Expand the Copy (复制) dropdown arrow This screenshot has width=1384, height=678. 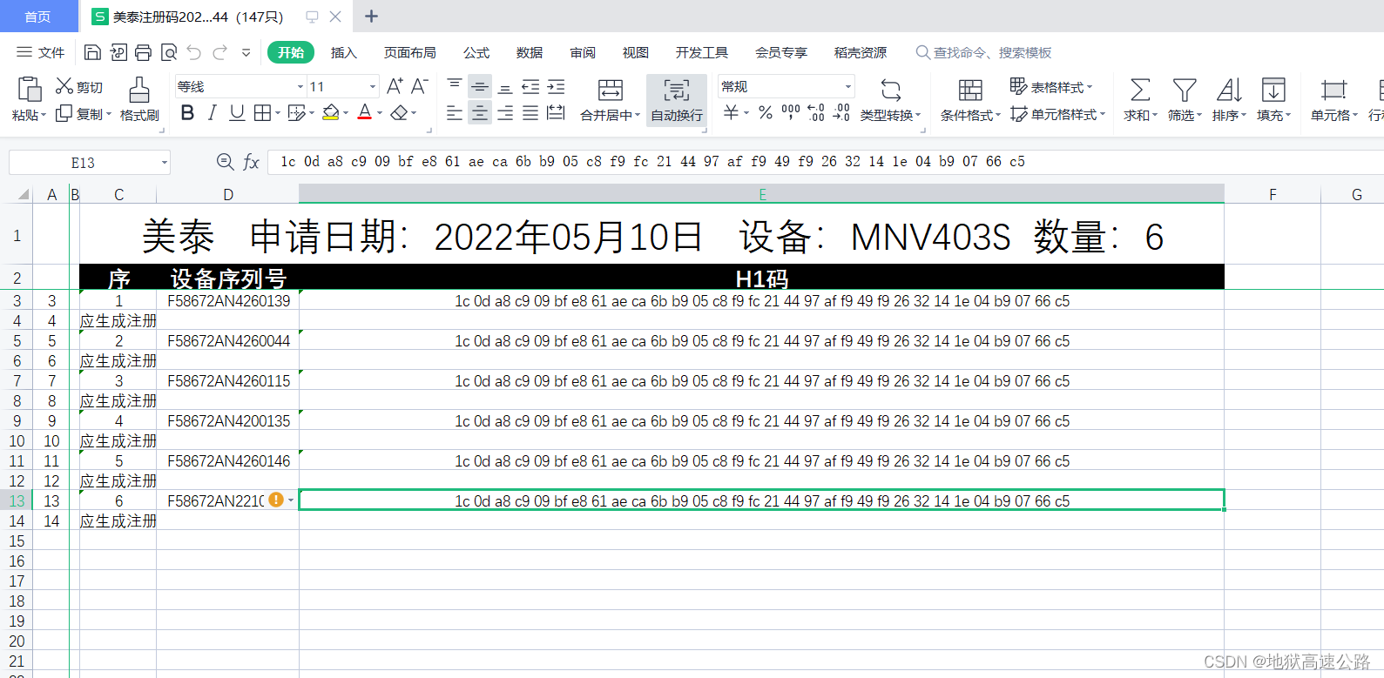point(109,114)
